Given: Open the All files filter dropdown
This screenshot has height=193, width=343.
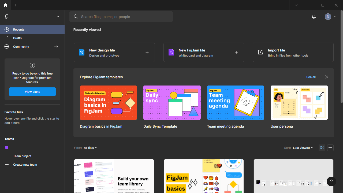Looking at the screenshot, I should click(x=90, y=148).
